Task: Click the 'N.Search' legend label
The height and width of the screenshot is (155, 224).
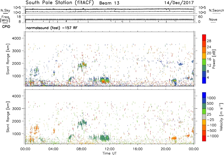Action: coord(216,10)
